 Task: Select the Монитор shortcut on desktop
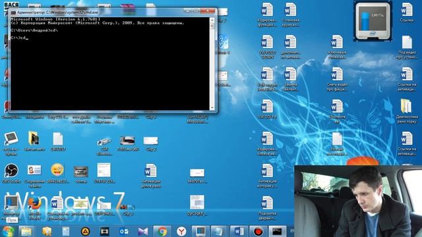click(x=11, y=207)
